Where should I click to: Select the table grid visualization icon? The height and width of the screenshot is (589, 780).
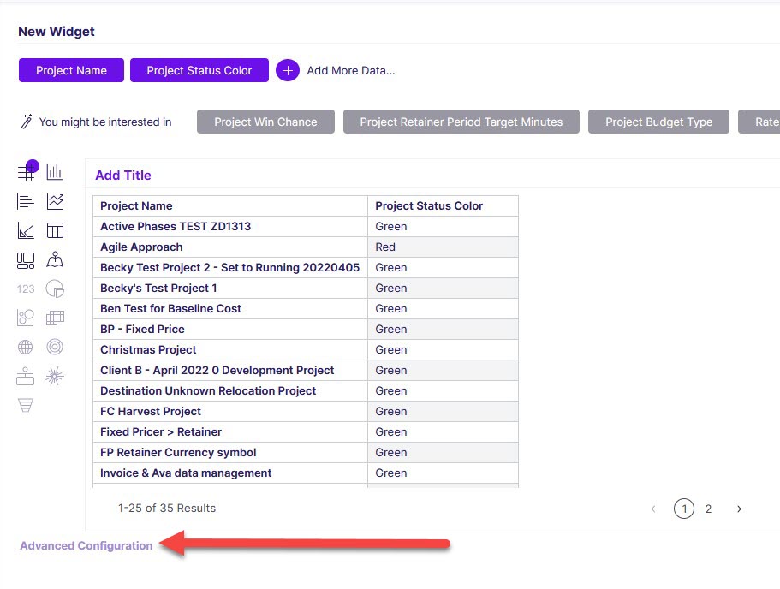click(26, 172)
